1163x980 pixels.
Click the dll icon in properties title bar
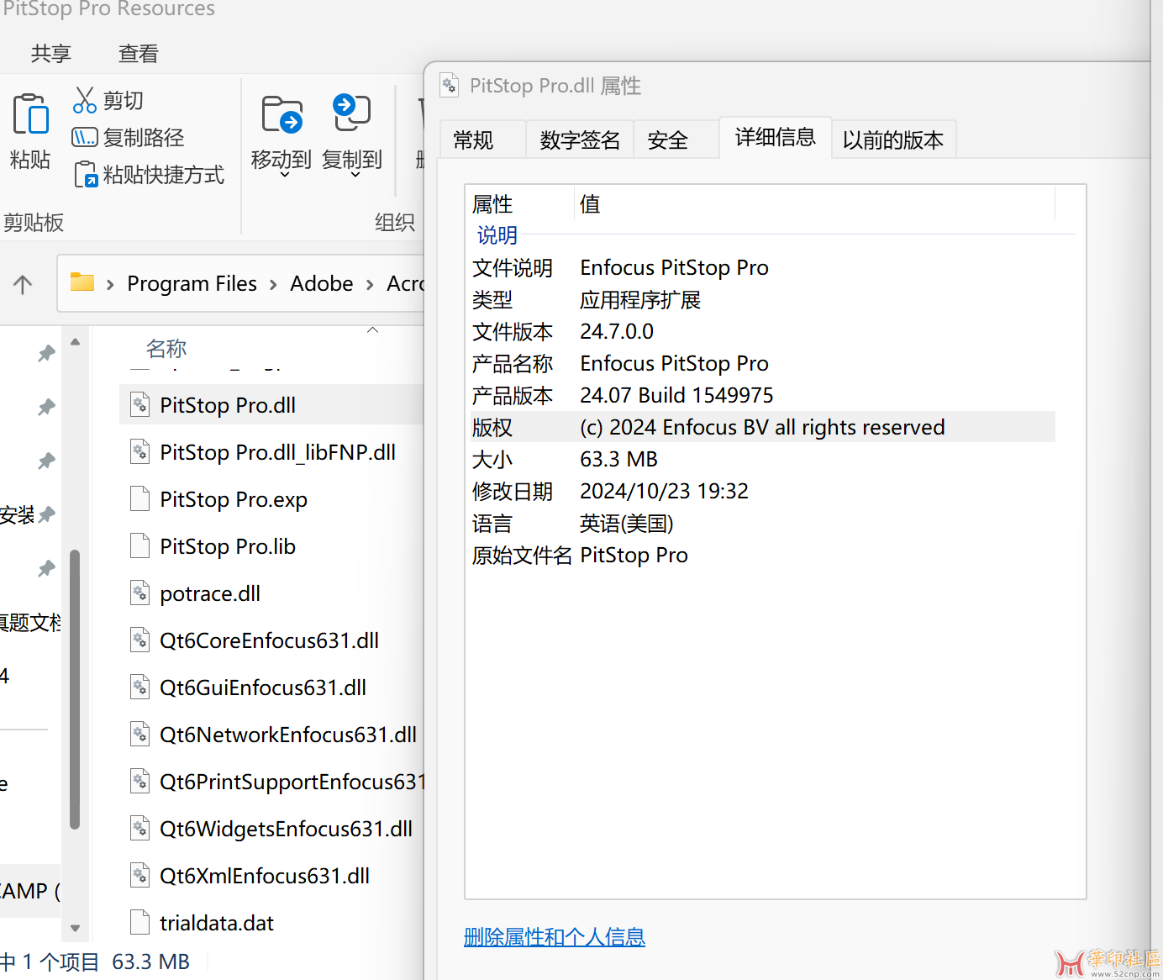click(450, 85)
